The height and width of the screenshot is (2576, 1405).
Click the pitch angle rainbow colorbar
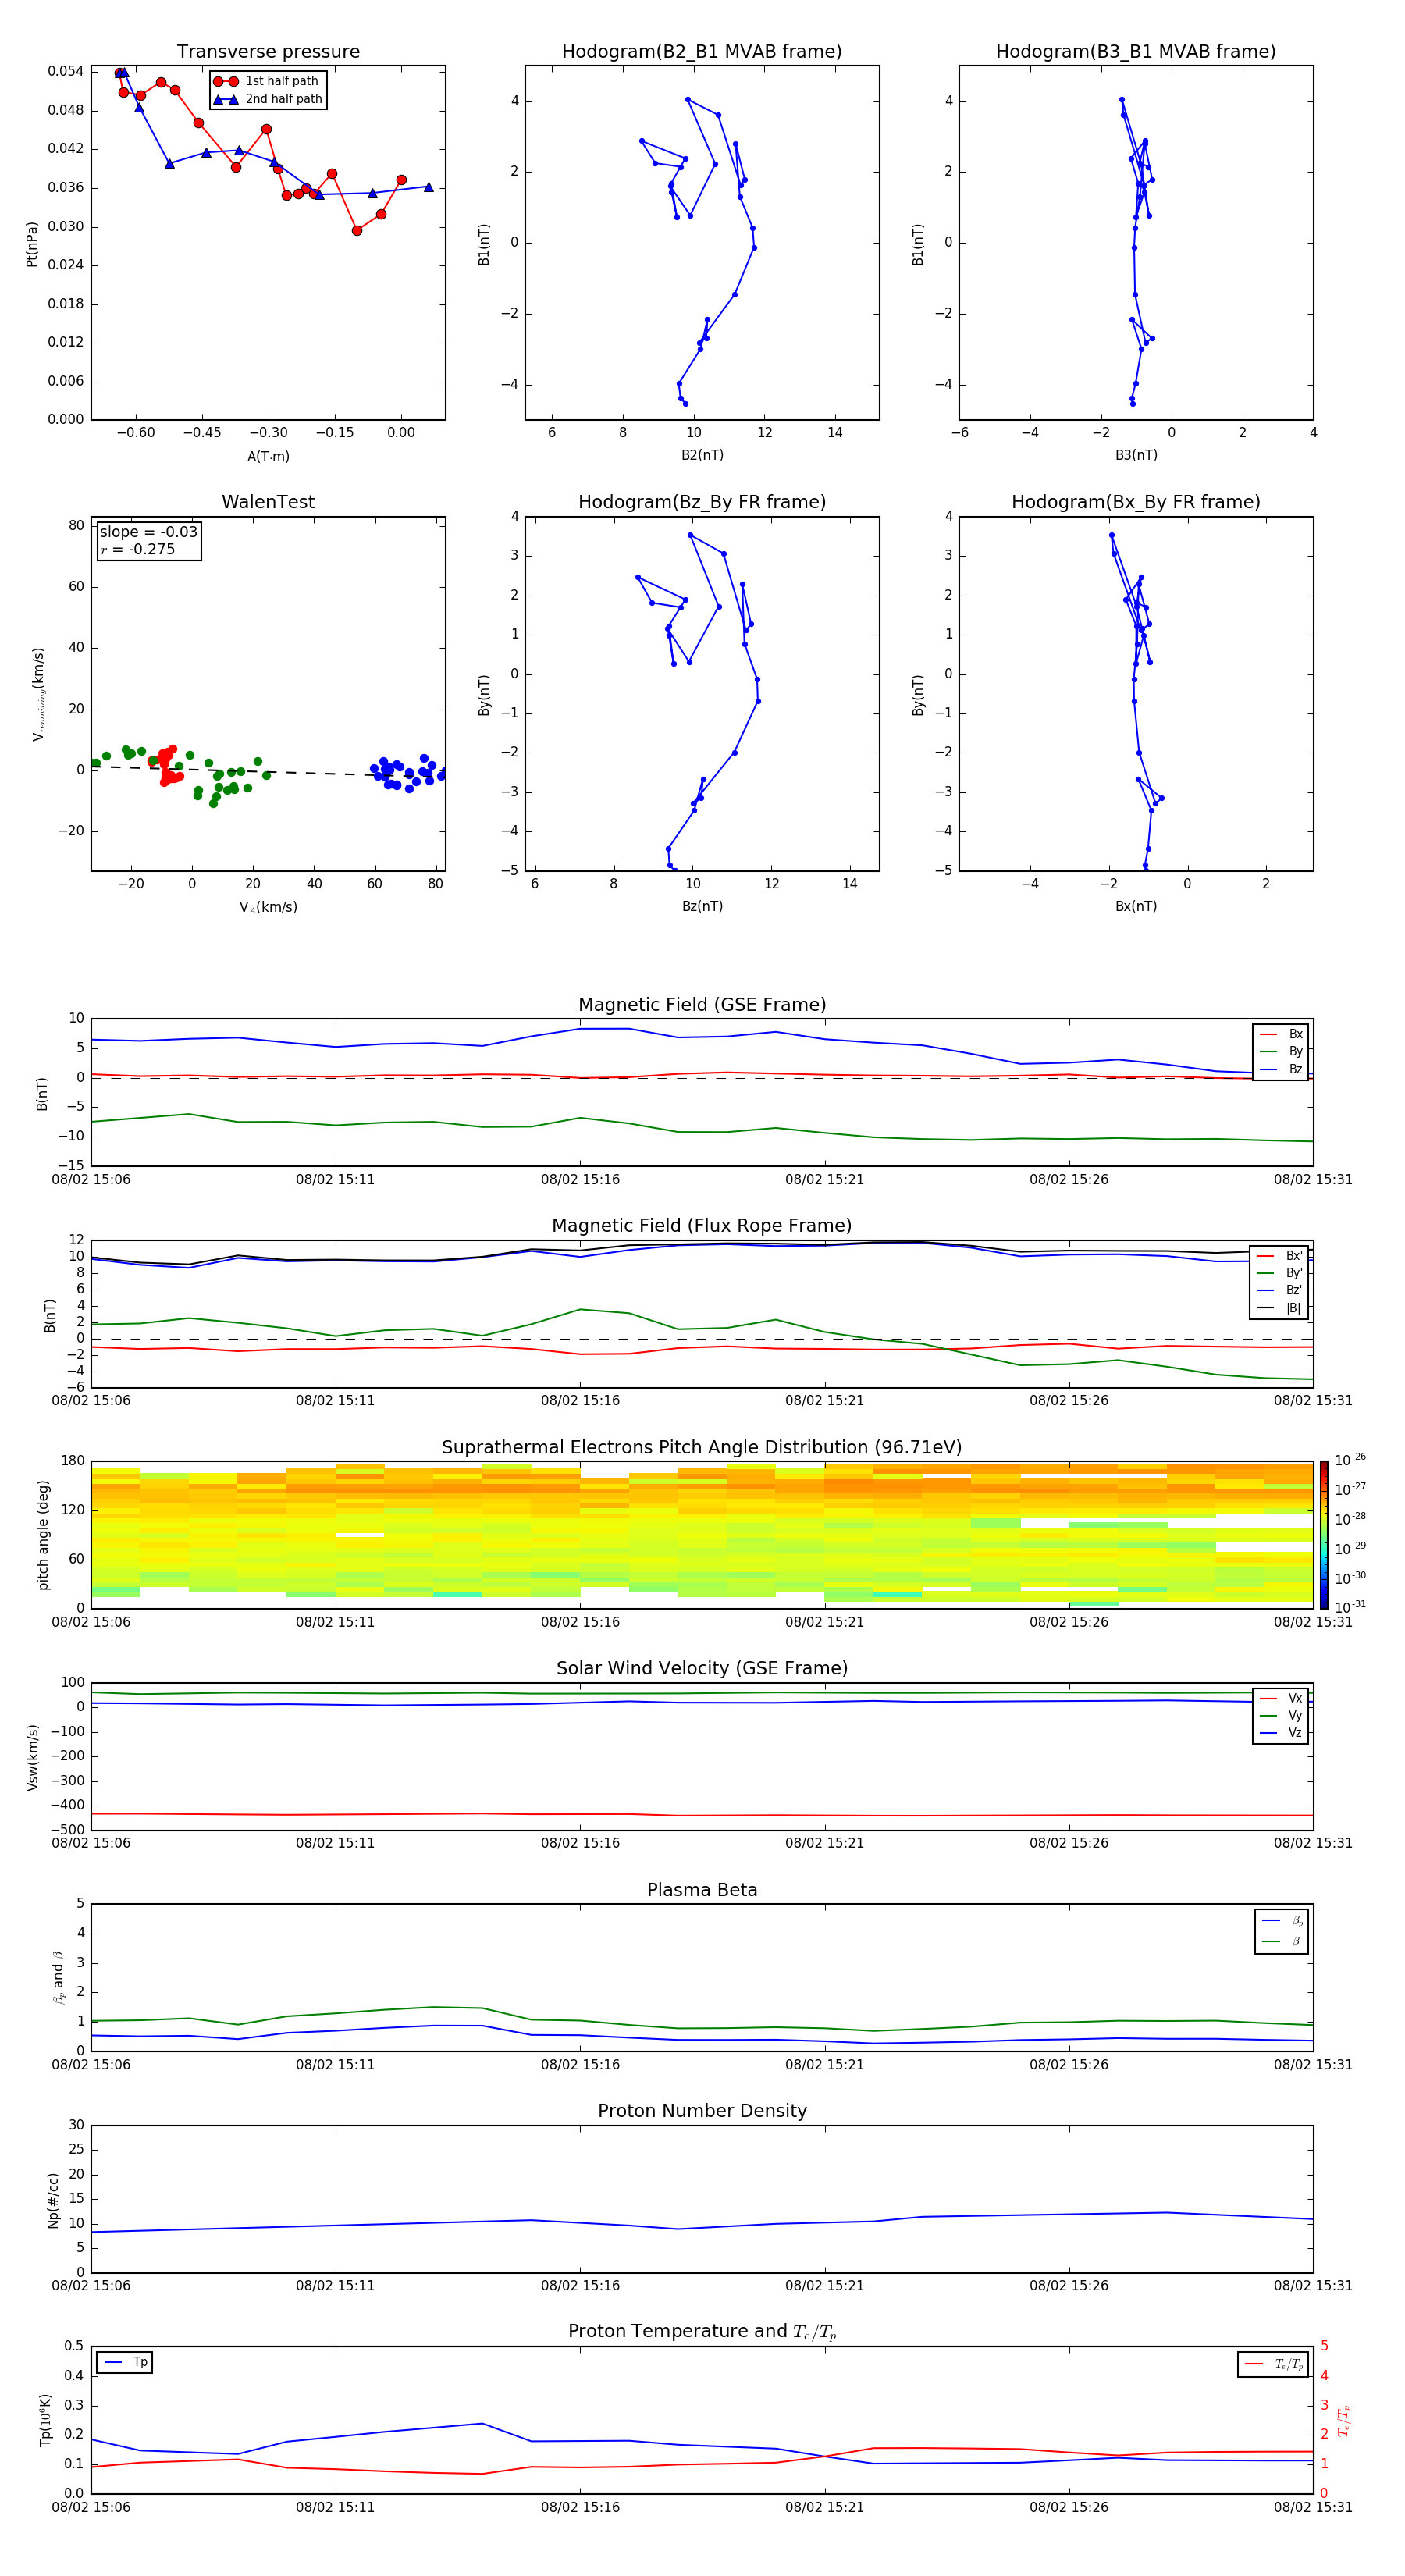pos(1324,1535)
